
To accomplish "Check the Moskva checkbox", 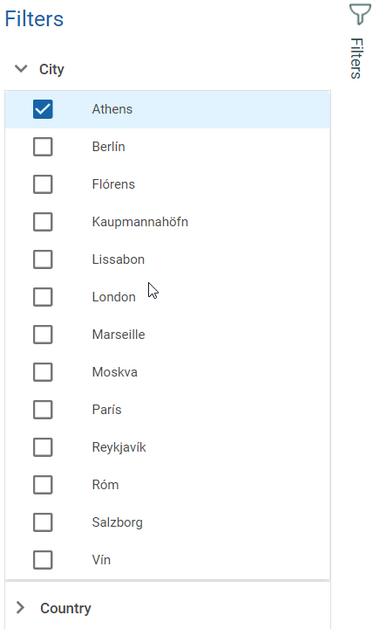I will click(x=43, y=372).
